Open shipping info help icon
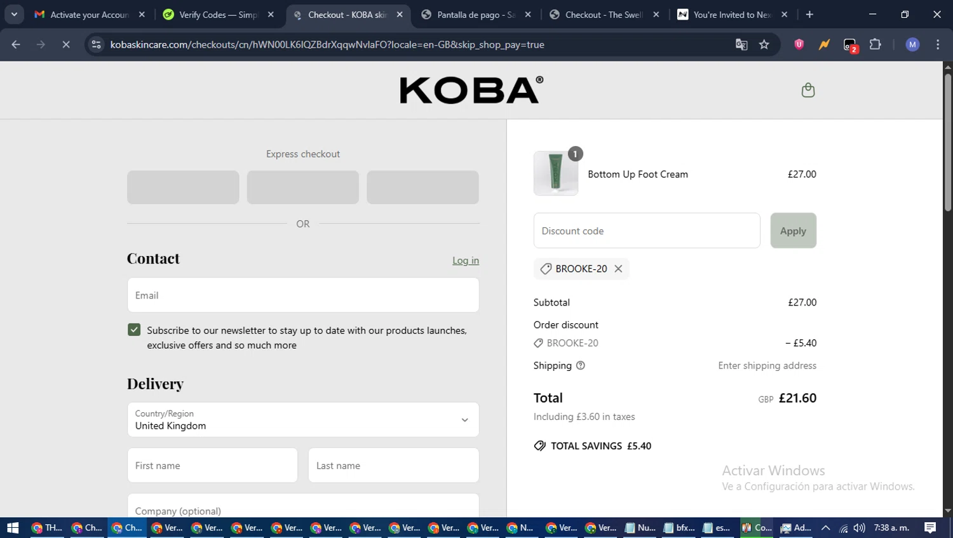 580,365
